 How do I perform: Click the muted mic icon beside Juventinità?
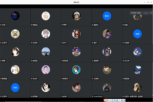(x=93, y=97)
